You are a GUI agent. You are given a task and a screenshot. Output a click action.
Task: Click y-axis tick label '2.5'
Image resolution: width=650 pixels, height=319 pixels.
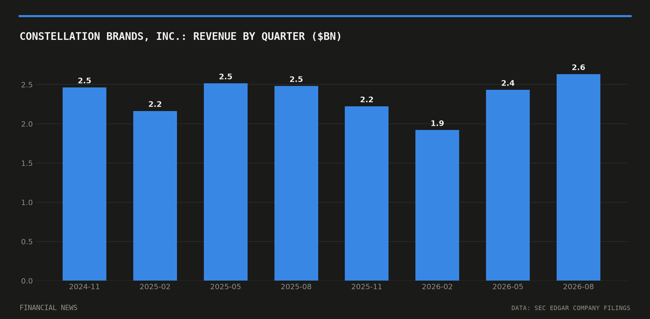[x=27, y=85]
